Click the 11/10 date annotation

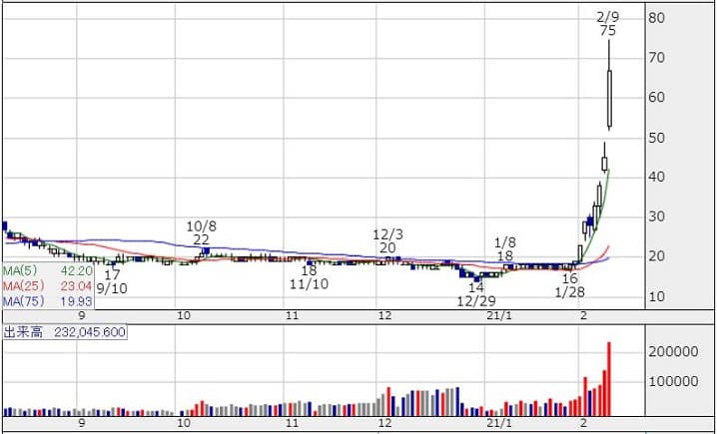(310, 284)
